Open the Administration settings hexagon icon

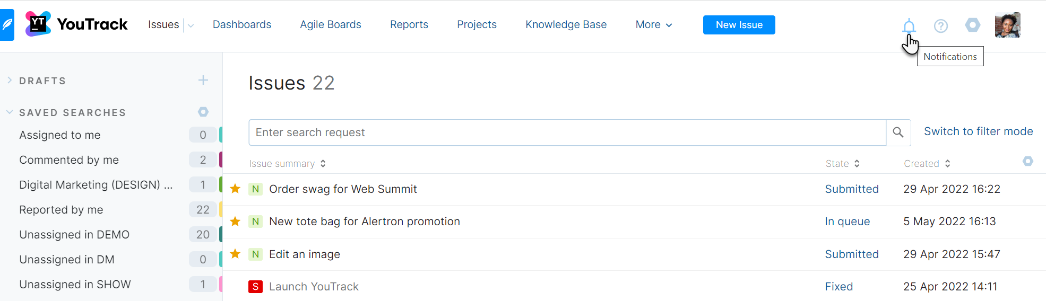pos(973,25)
